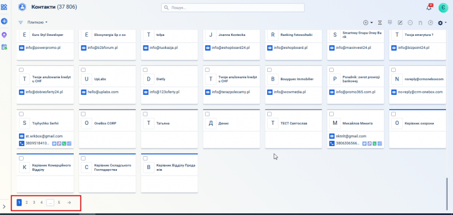Open the Михайлов Микита contact

click(358, 123)
